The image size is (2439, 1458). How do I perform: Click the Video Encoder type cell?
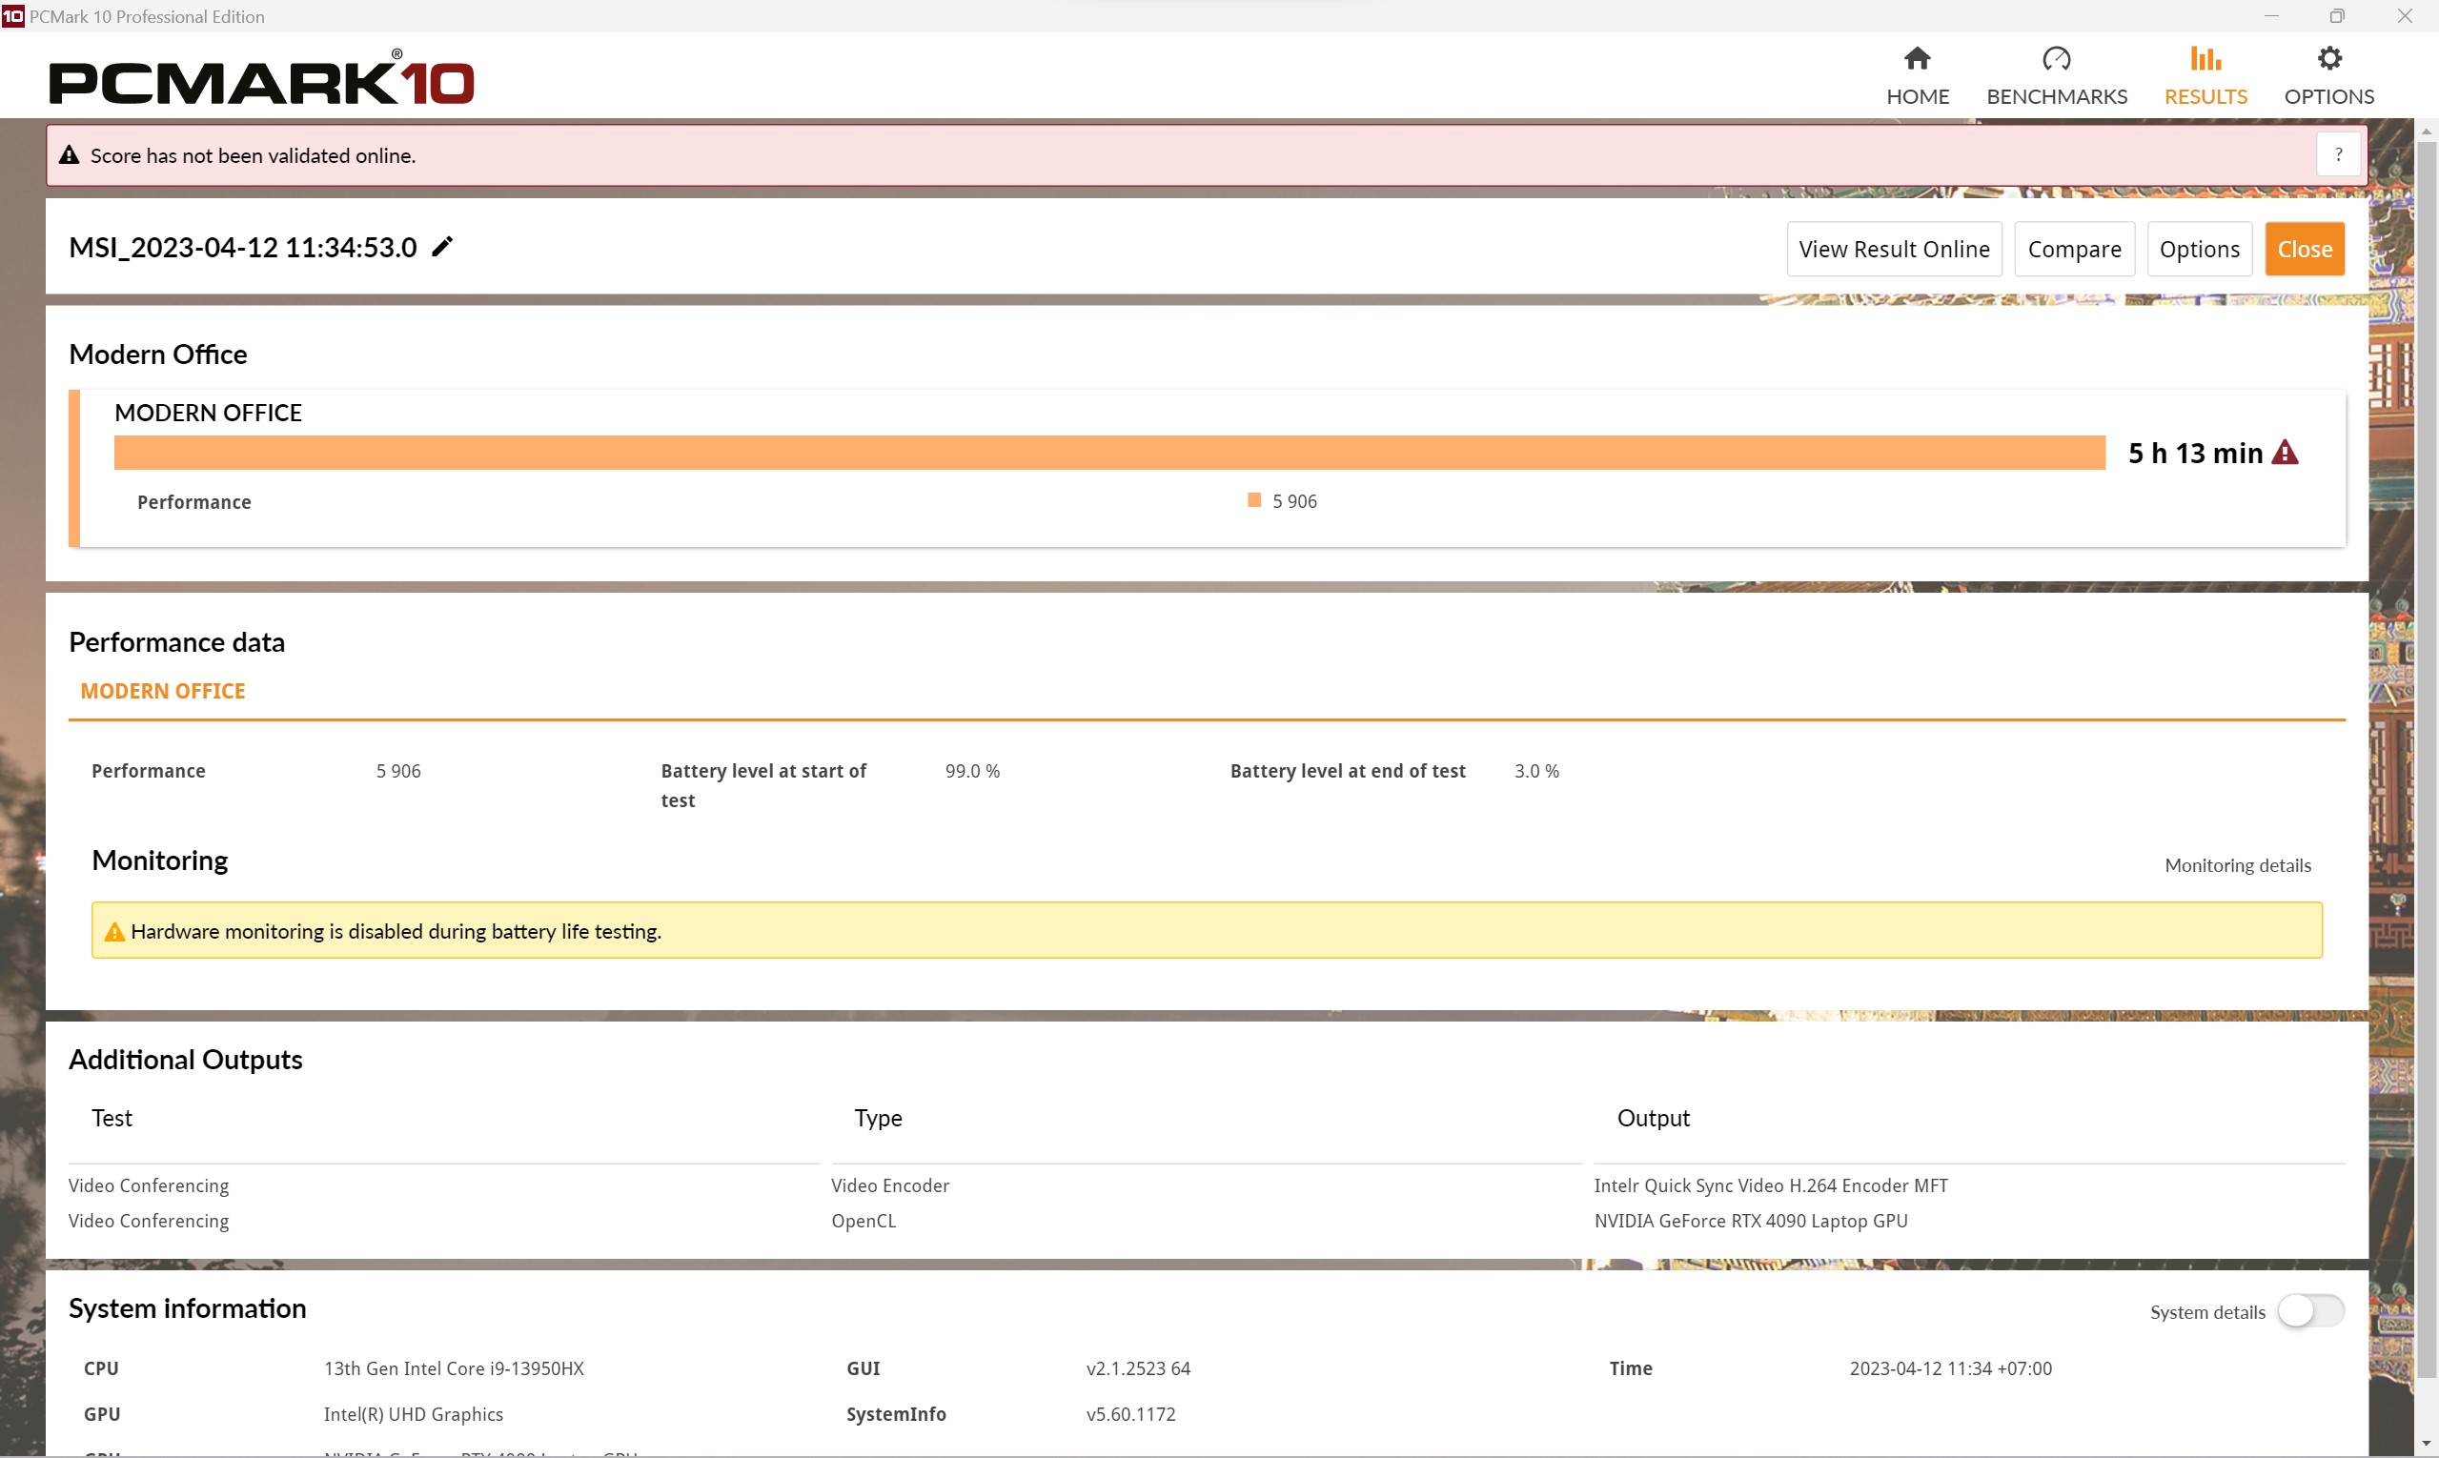[x=889, y=1185]
